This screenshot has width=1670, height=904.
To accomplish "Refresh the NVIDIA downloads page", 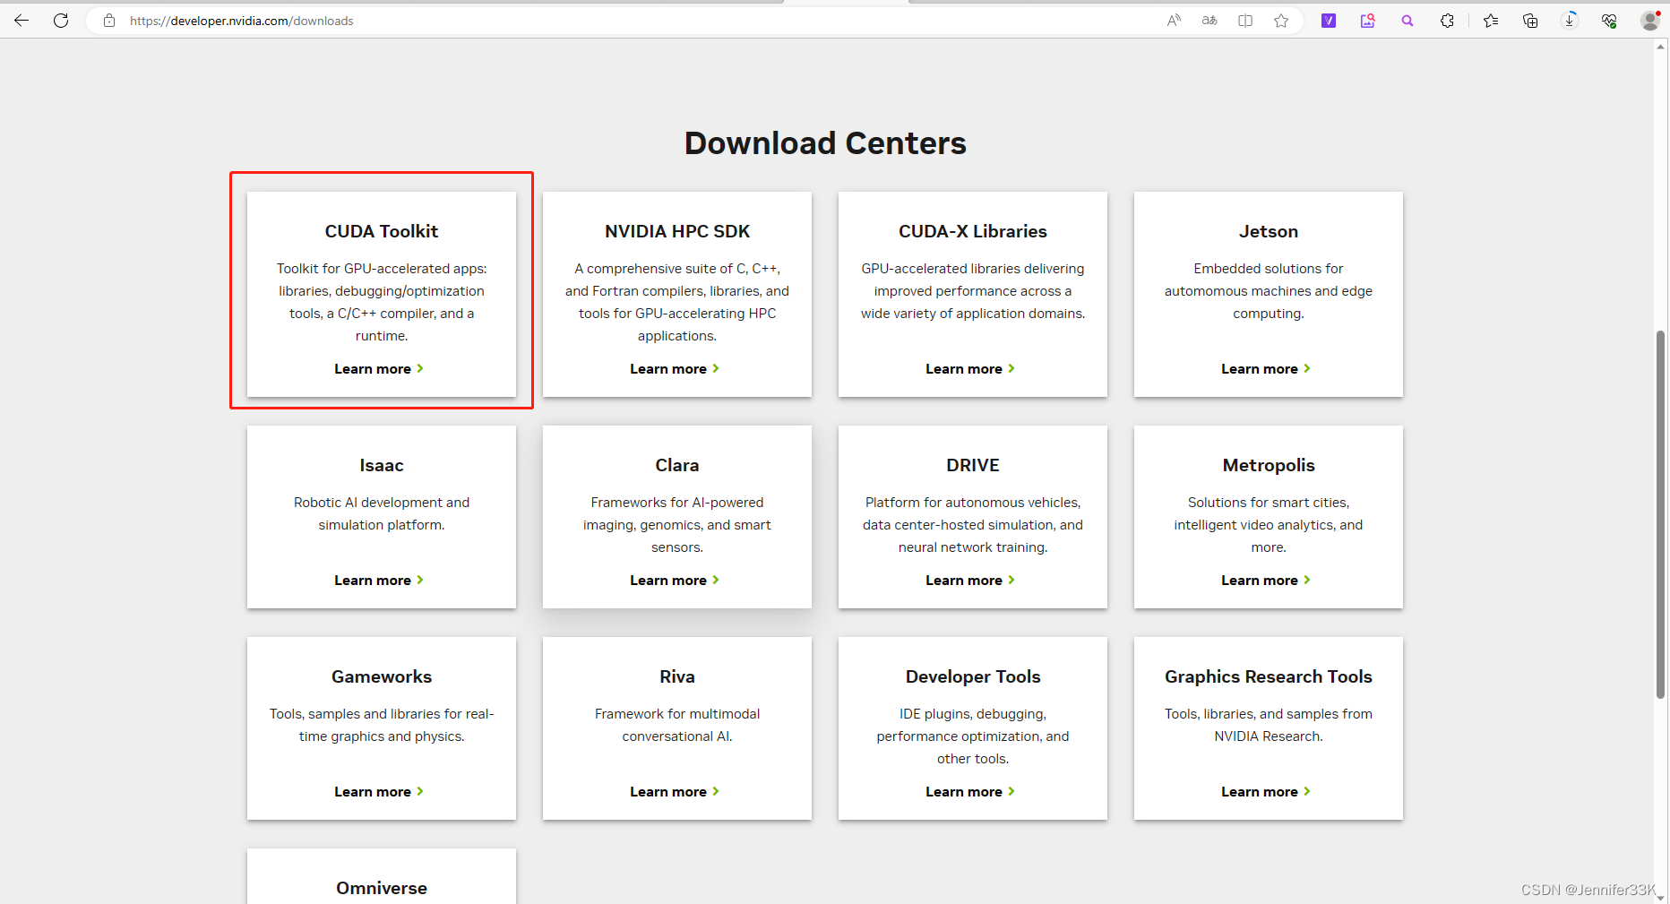I will click(61, 21).
